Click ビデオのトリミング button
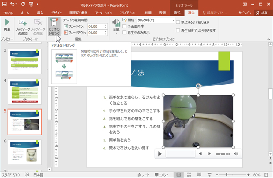The width and height of the screenshot is (273, 178). coord(54,27)
